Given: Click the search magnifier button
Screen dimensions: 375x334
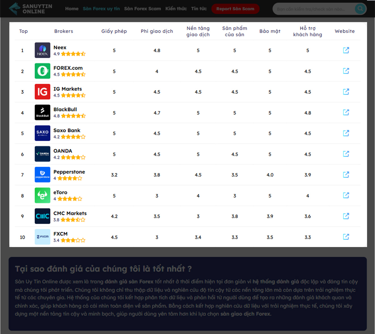Looking at the screenshot, I should (x=360, y=9).
